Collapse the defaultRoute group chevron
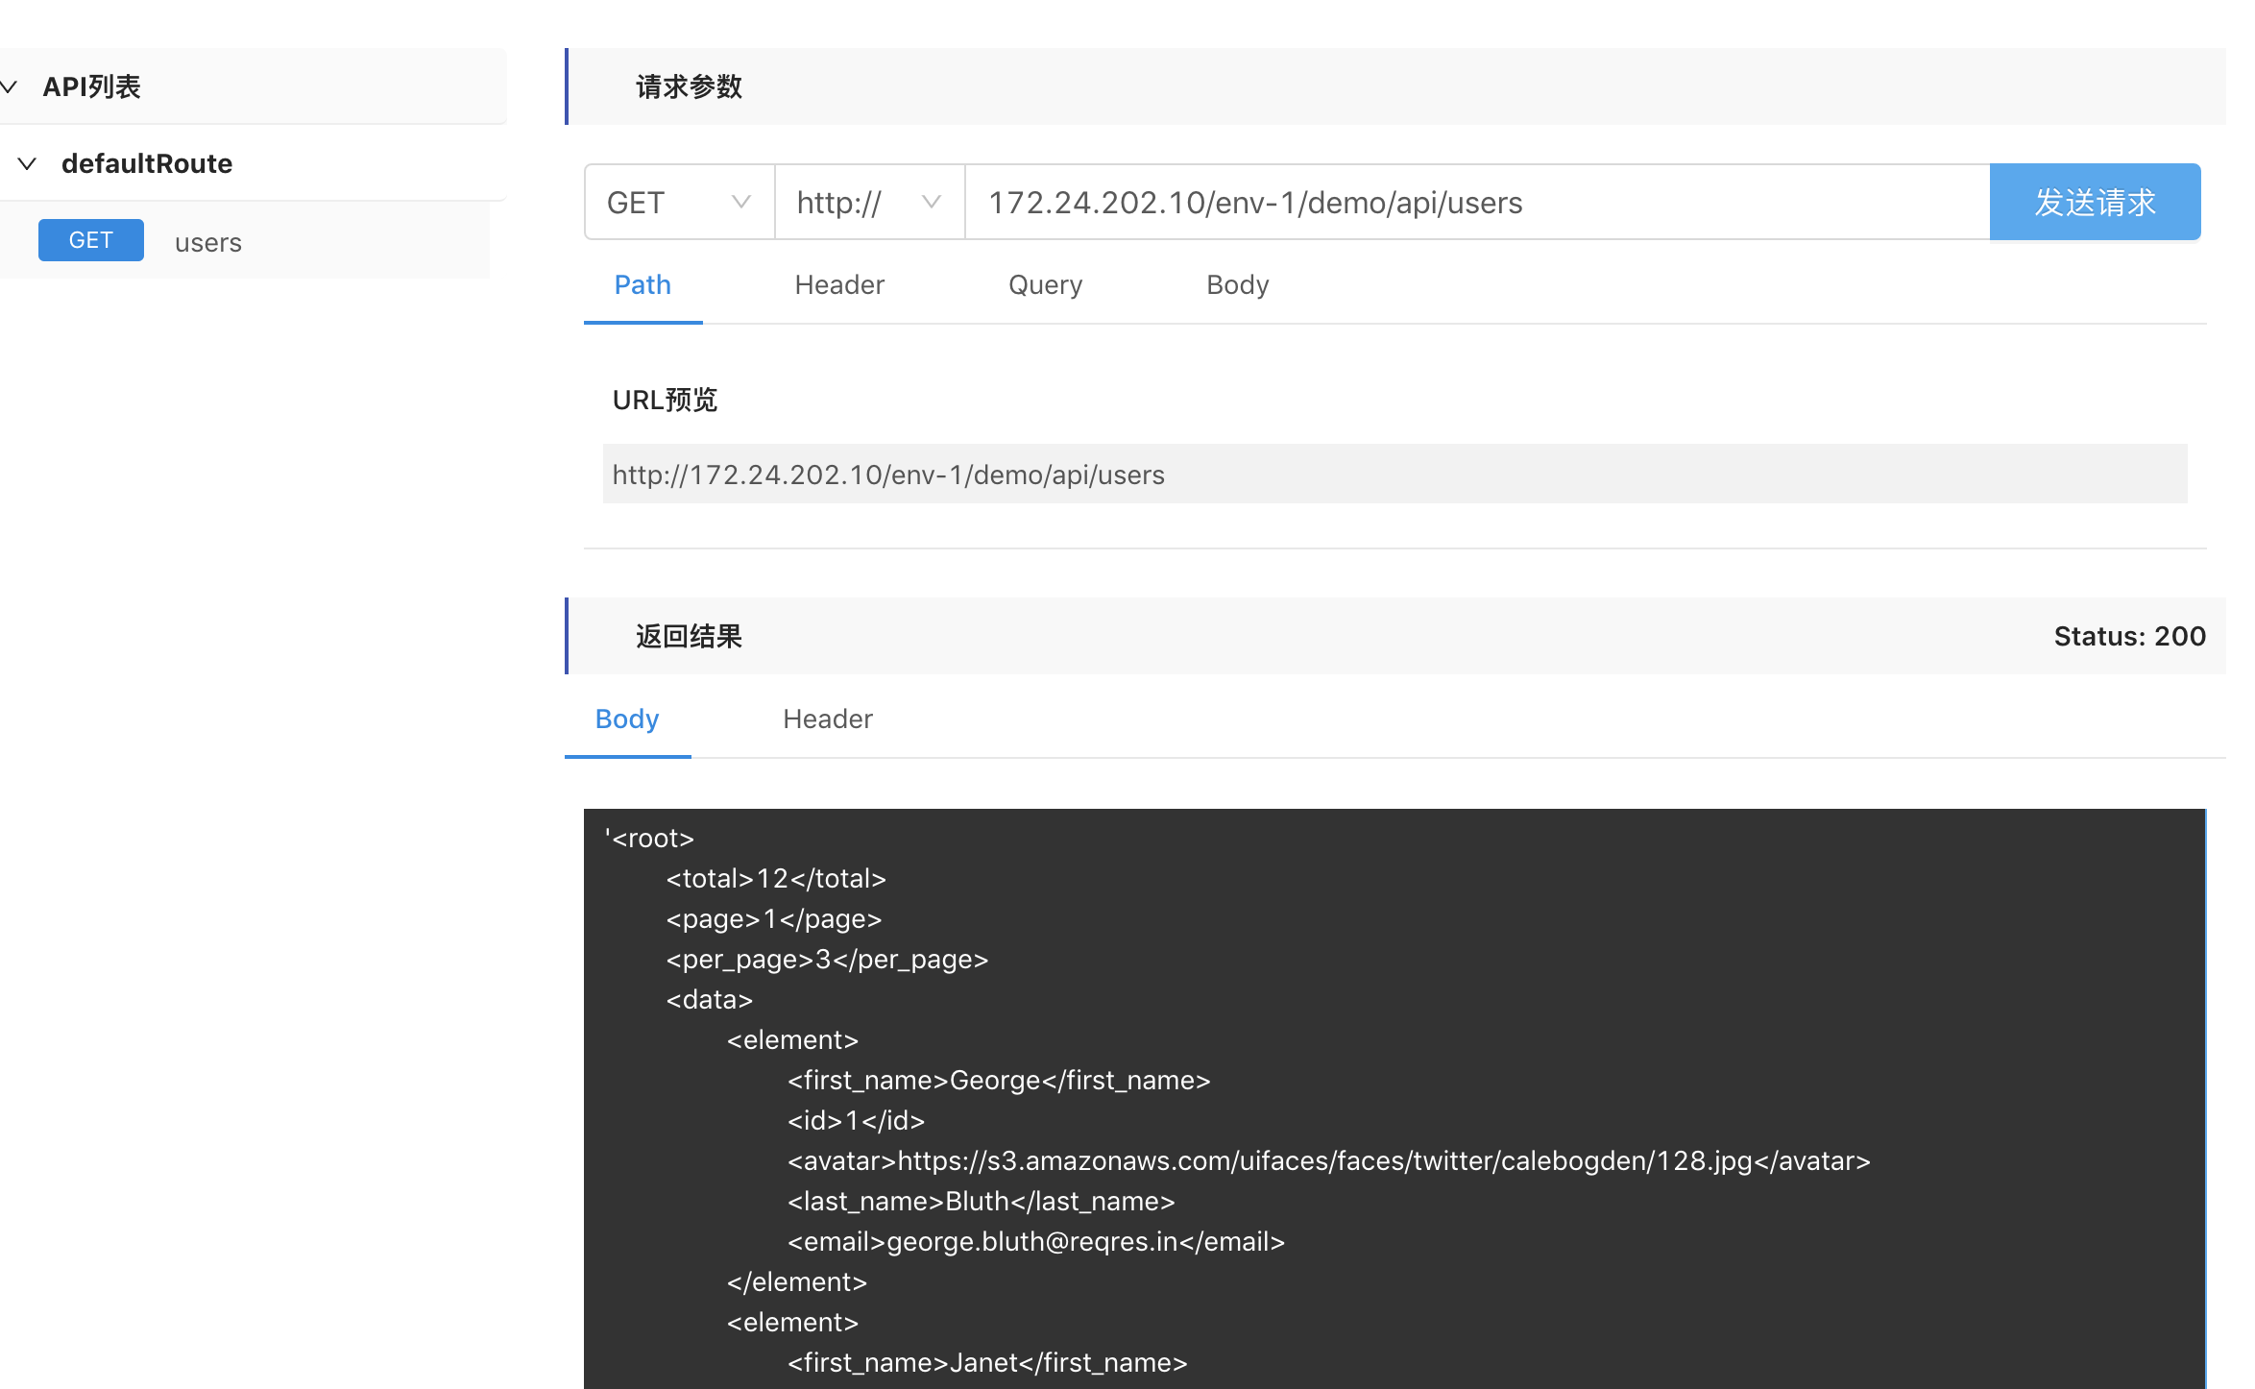This screenshot has width=2255, height=1389. pyautogui.click(x=27, y=164)
